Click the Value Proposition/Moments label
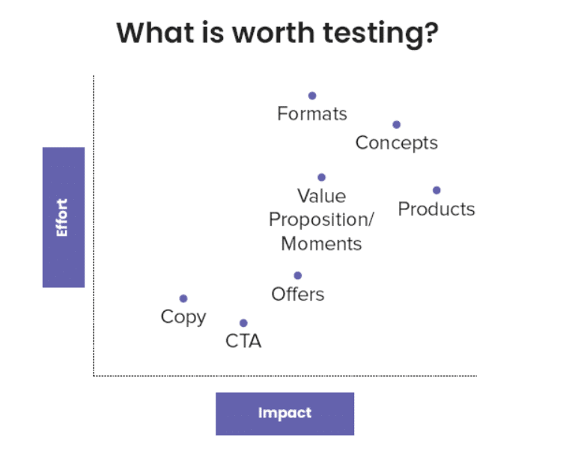Screen dimensions: 584x457 tap(321, 220)
